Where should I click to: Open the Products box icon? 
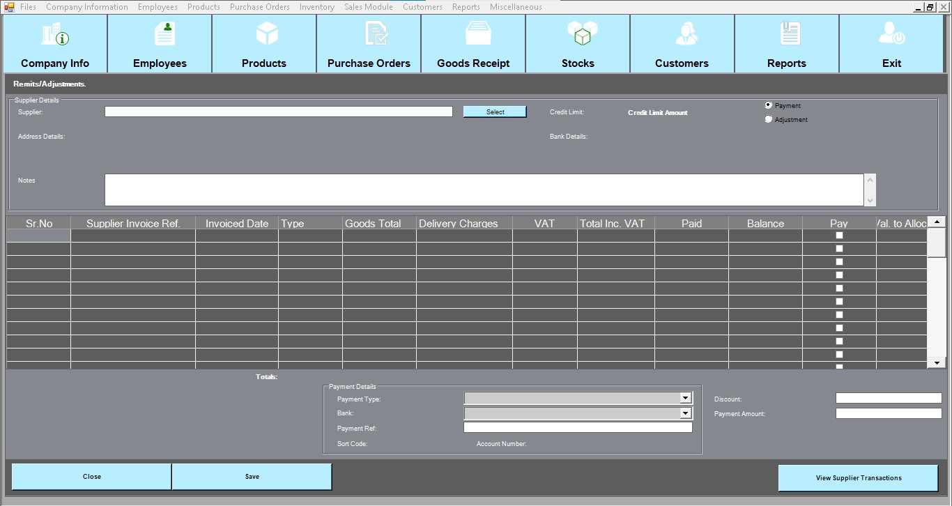[x=267, y=33]
